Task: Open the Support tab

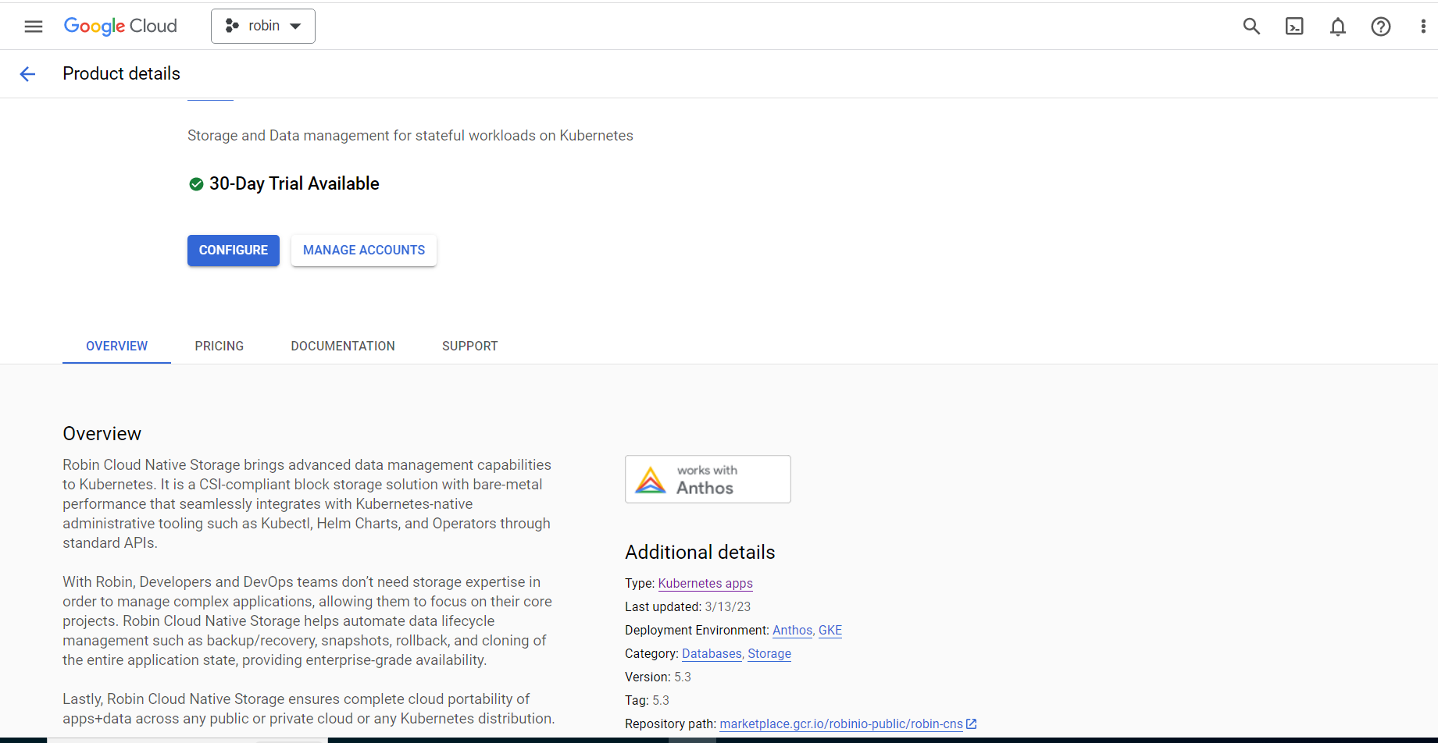Action: pyautogui.click(x=469, y=346)
